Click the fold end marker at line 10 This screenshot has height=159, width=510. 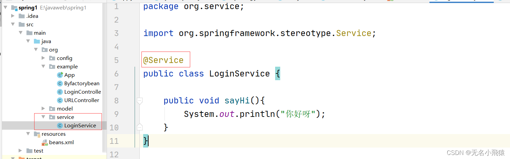point(139,127)
